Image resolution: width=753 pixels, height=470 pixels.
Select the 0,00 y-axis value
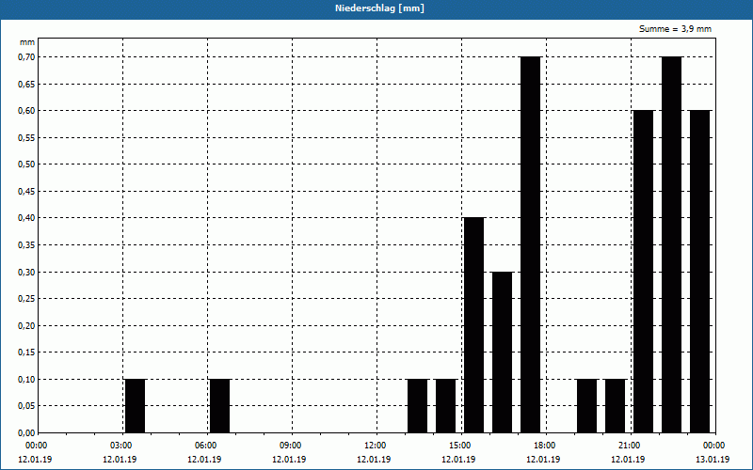pyautogui.click(x=26, y=433)
